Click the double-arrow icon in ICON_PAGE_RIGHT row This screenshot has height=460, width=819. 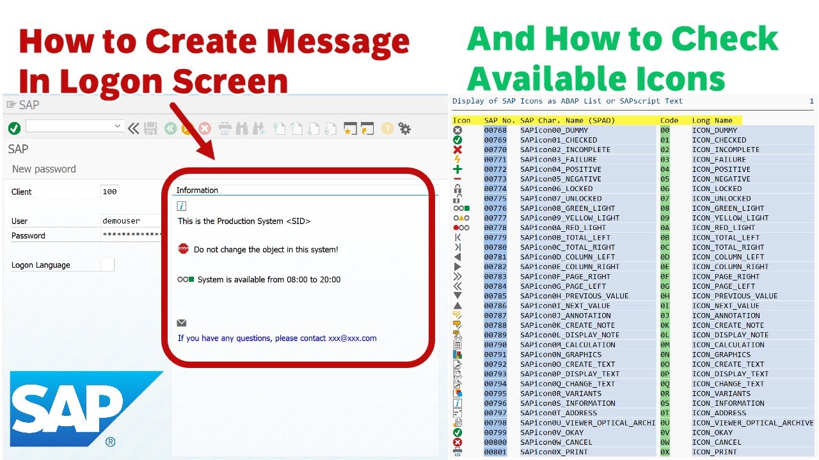coord(457,277)
